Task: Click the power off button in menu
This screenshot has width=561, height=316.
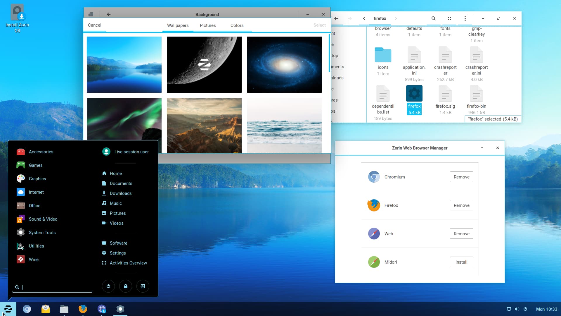Action: tap(108, 286)
